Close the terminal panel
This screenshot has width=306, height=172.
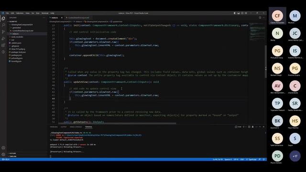[263, 127]
